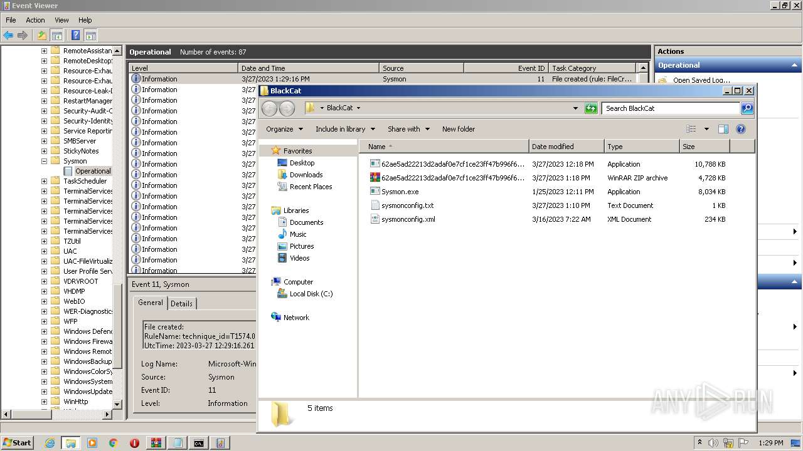This screenshot has height=451, width=803.
Task: Switch to WinRAR taskbar button
Action: pos(156,443)
